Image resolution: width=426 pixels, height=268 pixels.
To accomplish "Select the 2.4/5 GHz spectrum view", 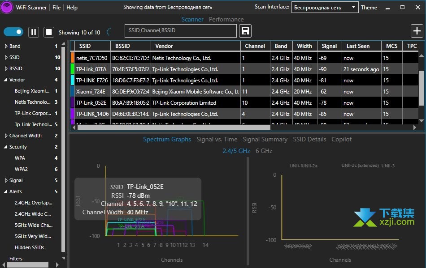I will (236, 151).
